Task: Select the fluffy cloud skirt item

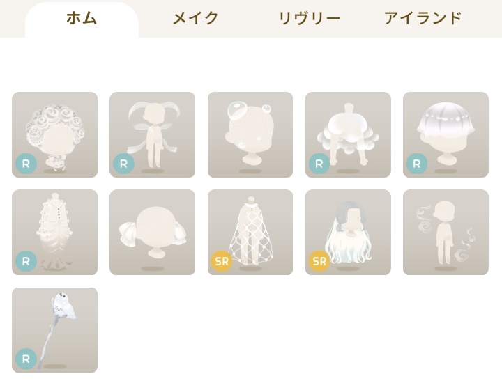Action: tap(348, 134)
